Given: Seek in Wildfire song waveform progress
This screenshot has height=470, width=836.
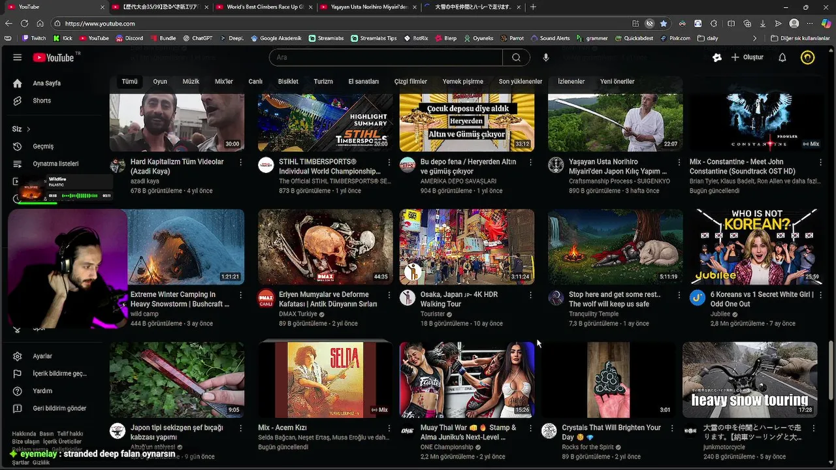Looking at the screenshot, I should tap(79, 195).
